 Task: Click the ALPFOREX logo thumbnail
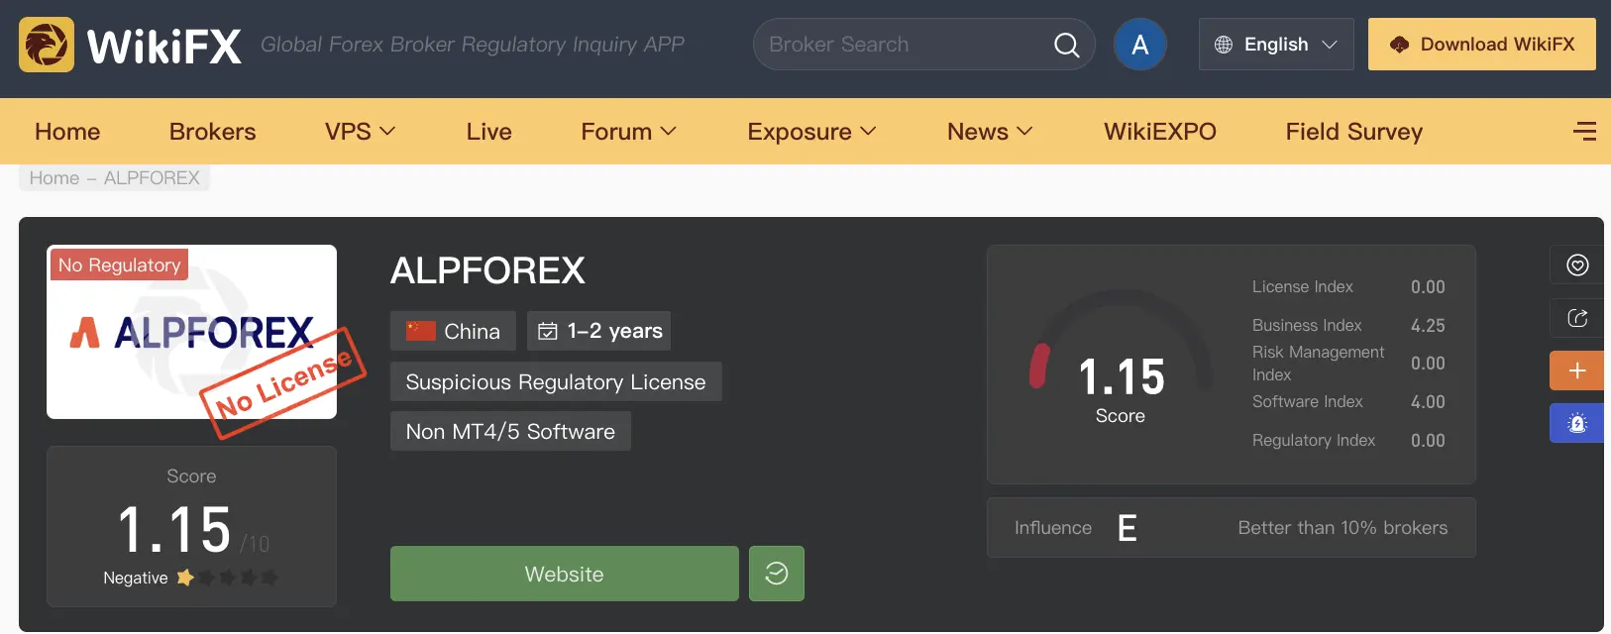click(191, 332)
